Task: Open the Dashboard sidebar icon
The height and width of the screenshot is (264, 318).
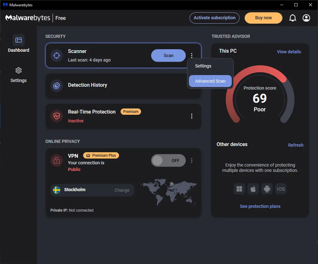Action: coord(19,40)
